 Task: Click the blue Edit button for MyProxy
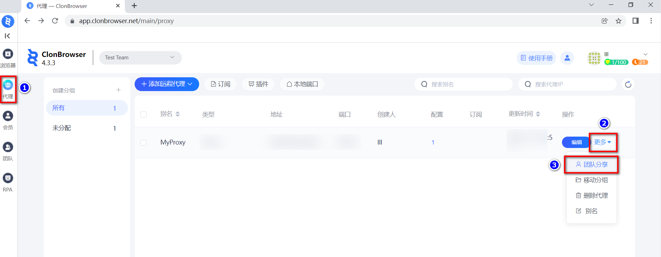click(576, 142)
